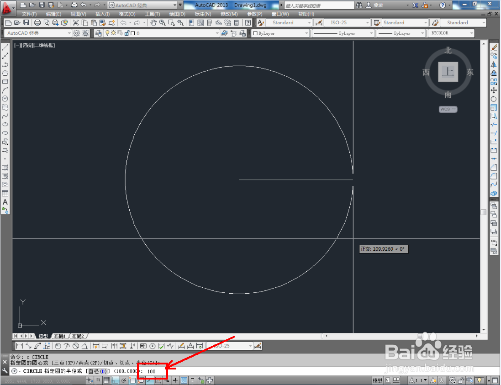The height and width of the screenshot is (385, 501).
Task: Switch to the 布局1 layout tab
Action: (60, 336)
